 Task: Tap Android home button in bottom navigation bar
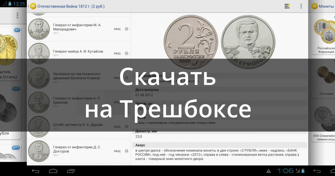coord(53,171)
